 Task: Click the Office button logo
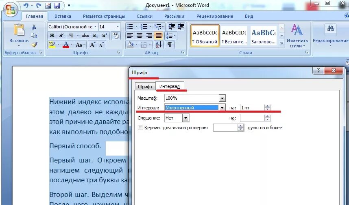(11, 10)
